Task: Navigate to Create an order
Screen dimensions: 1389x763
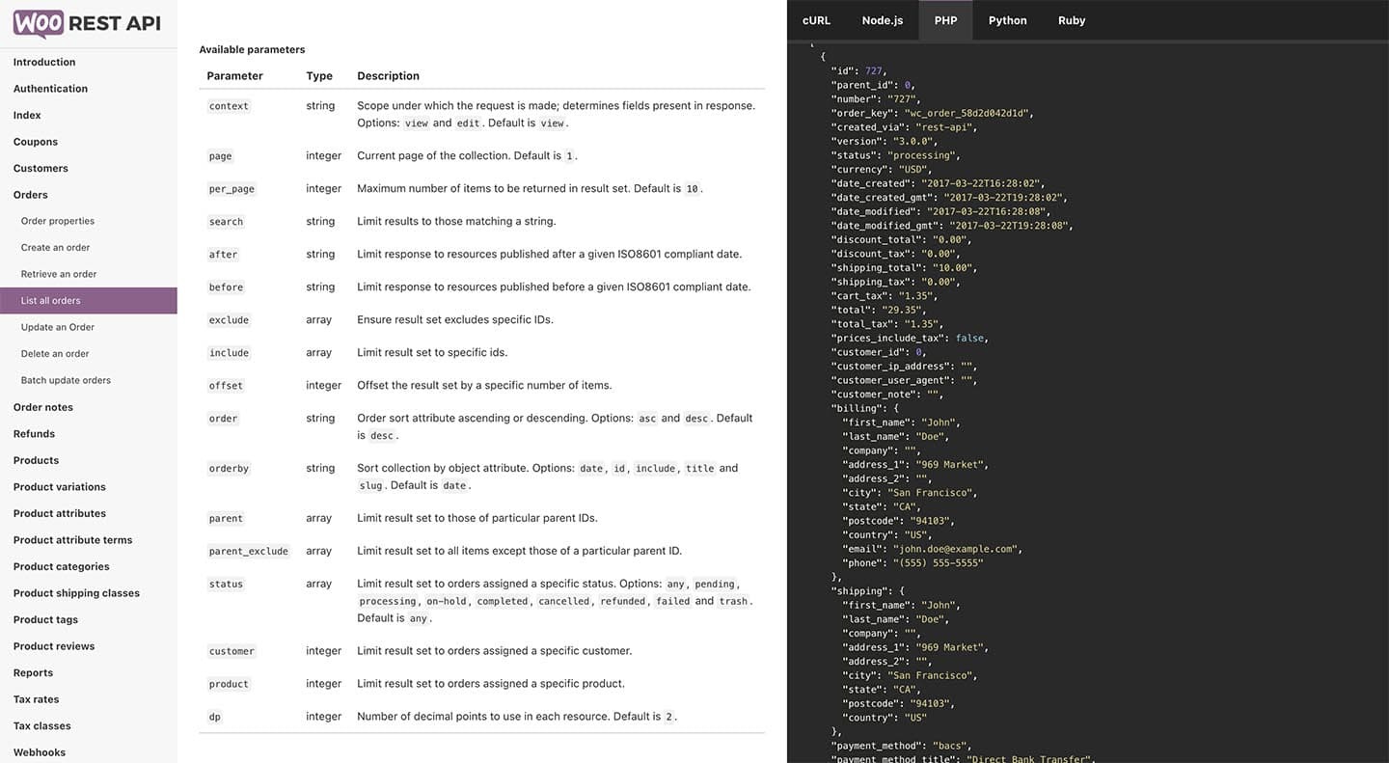Action: click(55, 248)
